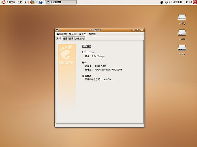Screen dimensions: 197x147
Task: Switch to the Resources tab
Action: (71, 38)
